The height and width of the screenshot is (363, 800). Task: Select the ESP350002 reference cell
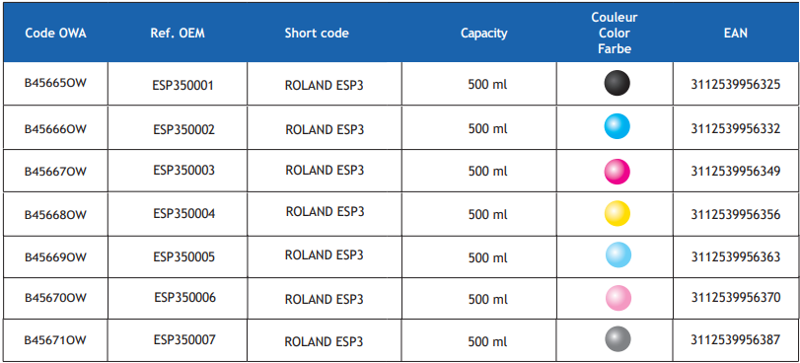(183, 129)
